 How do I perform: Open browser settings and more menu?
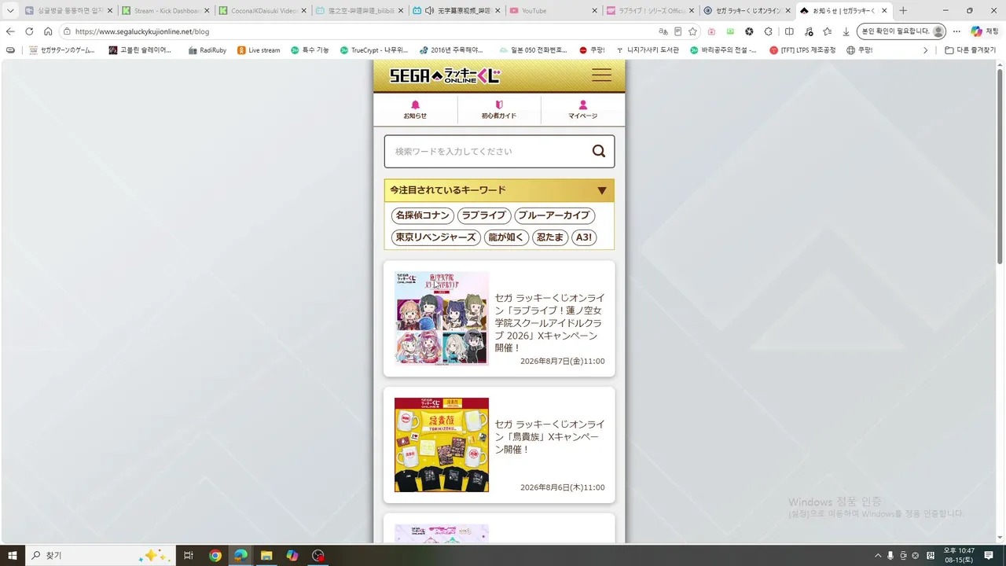coord(956,31)
